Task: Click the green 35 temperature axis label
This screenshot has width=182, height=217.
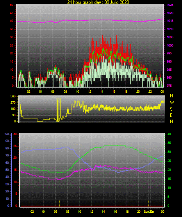Action: pos(169,143)
